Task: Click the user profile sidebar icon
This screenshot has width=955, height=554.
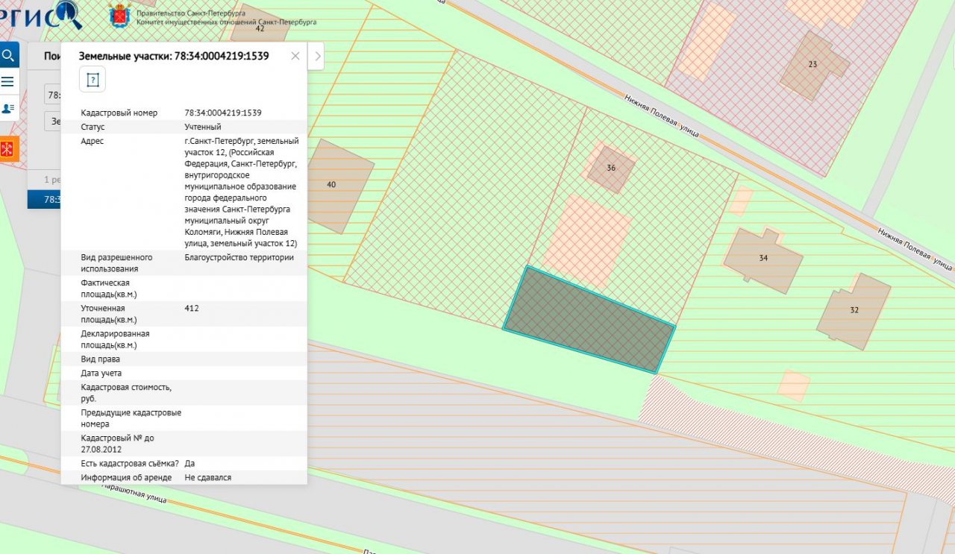Action: (x=9, y=108)
